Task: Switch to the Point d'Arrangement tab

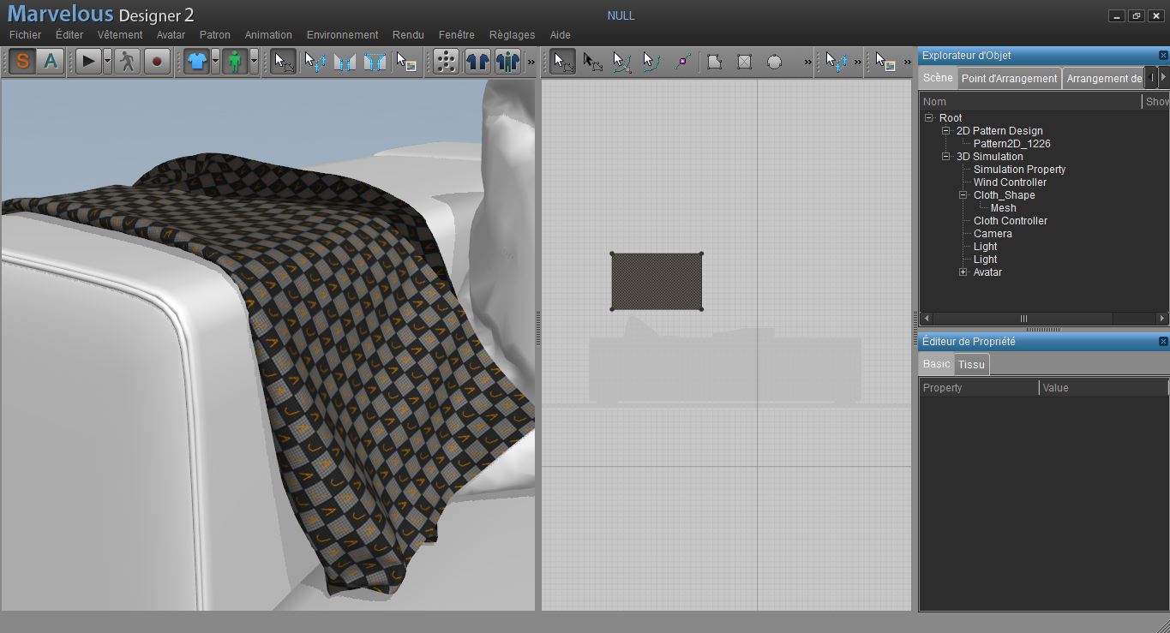Action: coord(1009,78)
